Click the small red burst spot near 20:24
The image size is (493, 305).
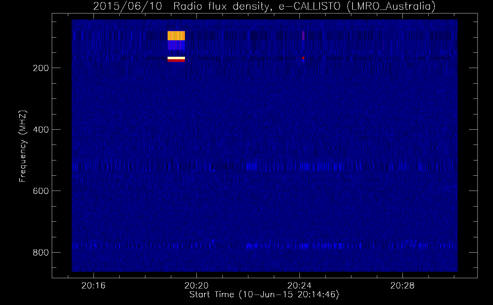point(303,58)
